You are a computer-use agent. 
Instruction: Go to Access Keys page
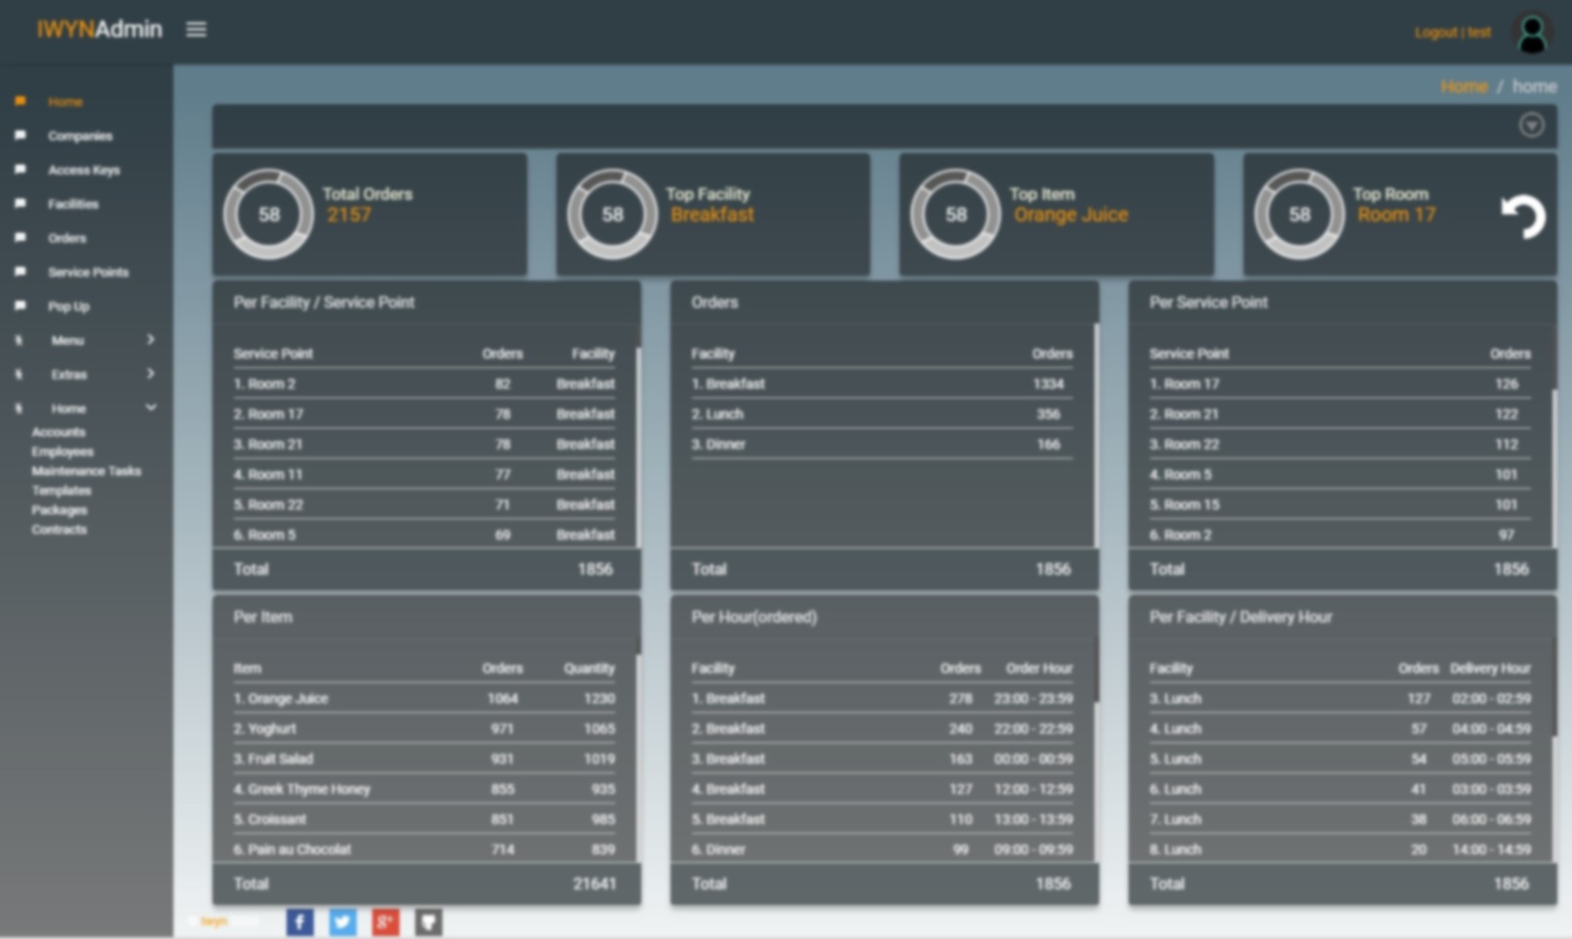84,170
